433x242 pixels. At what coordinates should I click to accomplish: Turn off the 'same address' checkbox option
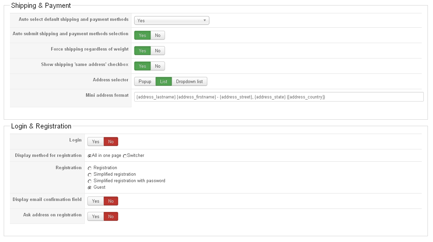157,66
